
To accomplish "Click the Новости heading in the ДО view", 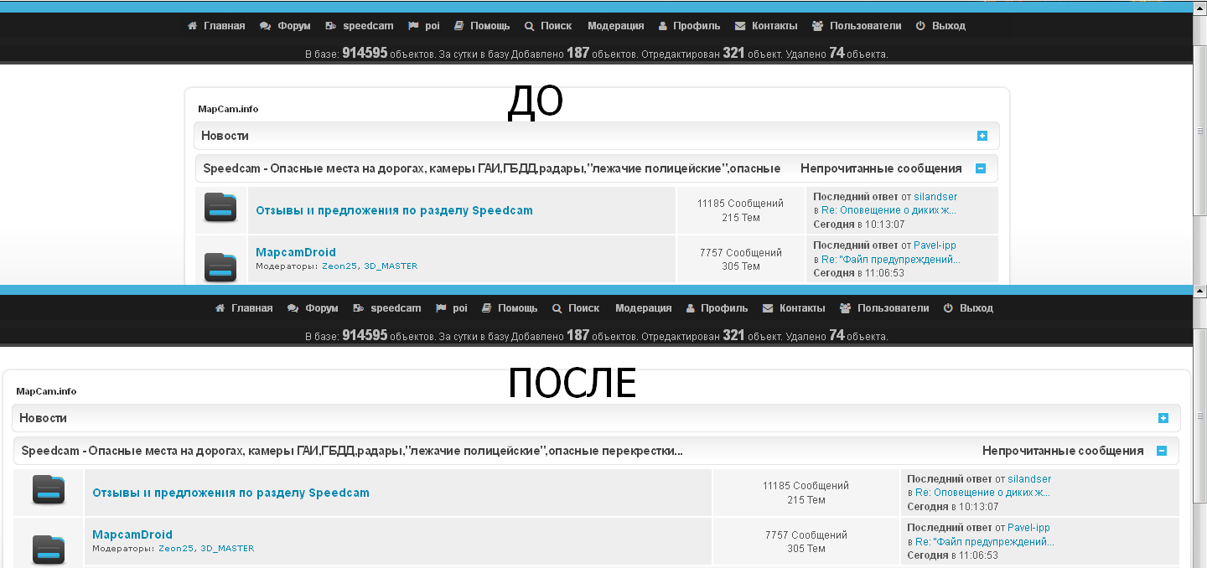I will click(225, 136).
